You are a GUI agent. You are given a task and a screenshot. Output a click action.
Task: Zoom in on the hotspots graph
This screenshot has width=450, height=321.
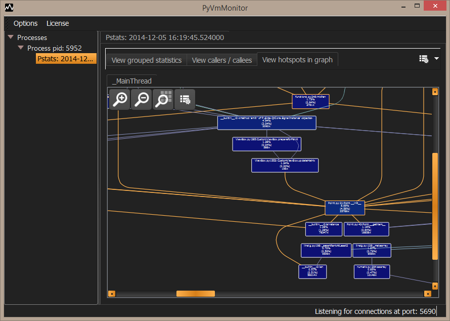point(120,99)
